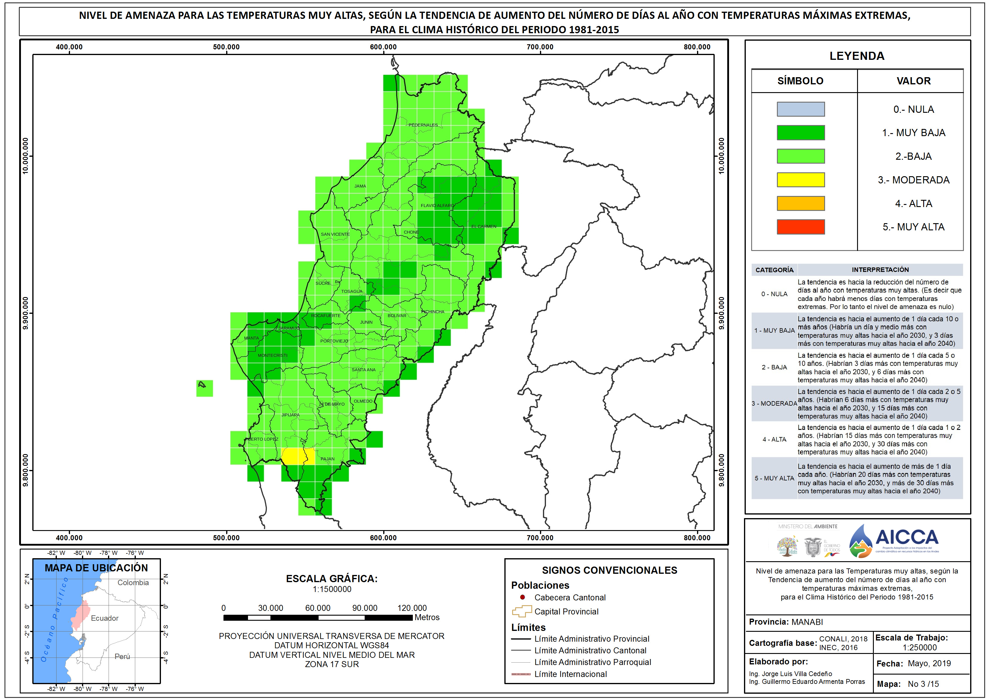The height and width of the screenshot is (700, 989).
Task: Click the PUERTO LOPEZ map label
Action: tap(261, 439)
